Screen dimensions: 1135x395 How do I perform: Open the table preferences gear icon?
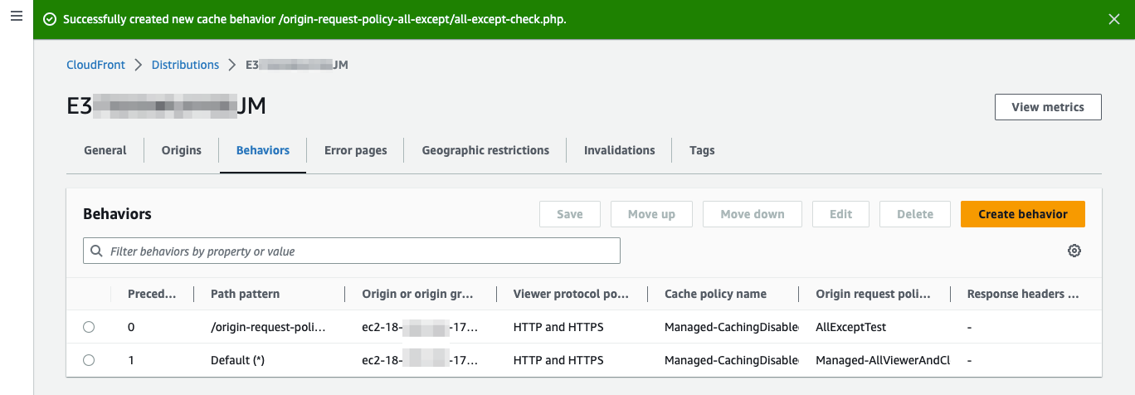coord(1074,251)
